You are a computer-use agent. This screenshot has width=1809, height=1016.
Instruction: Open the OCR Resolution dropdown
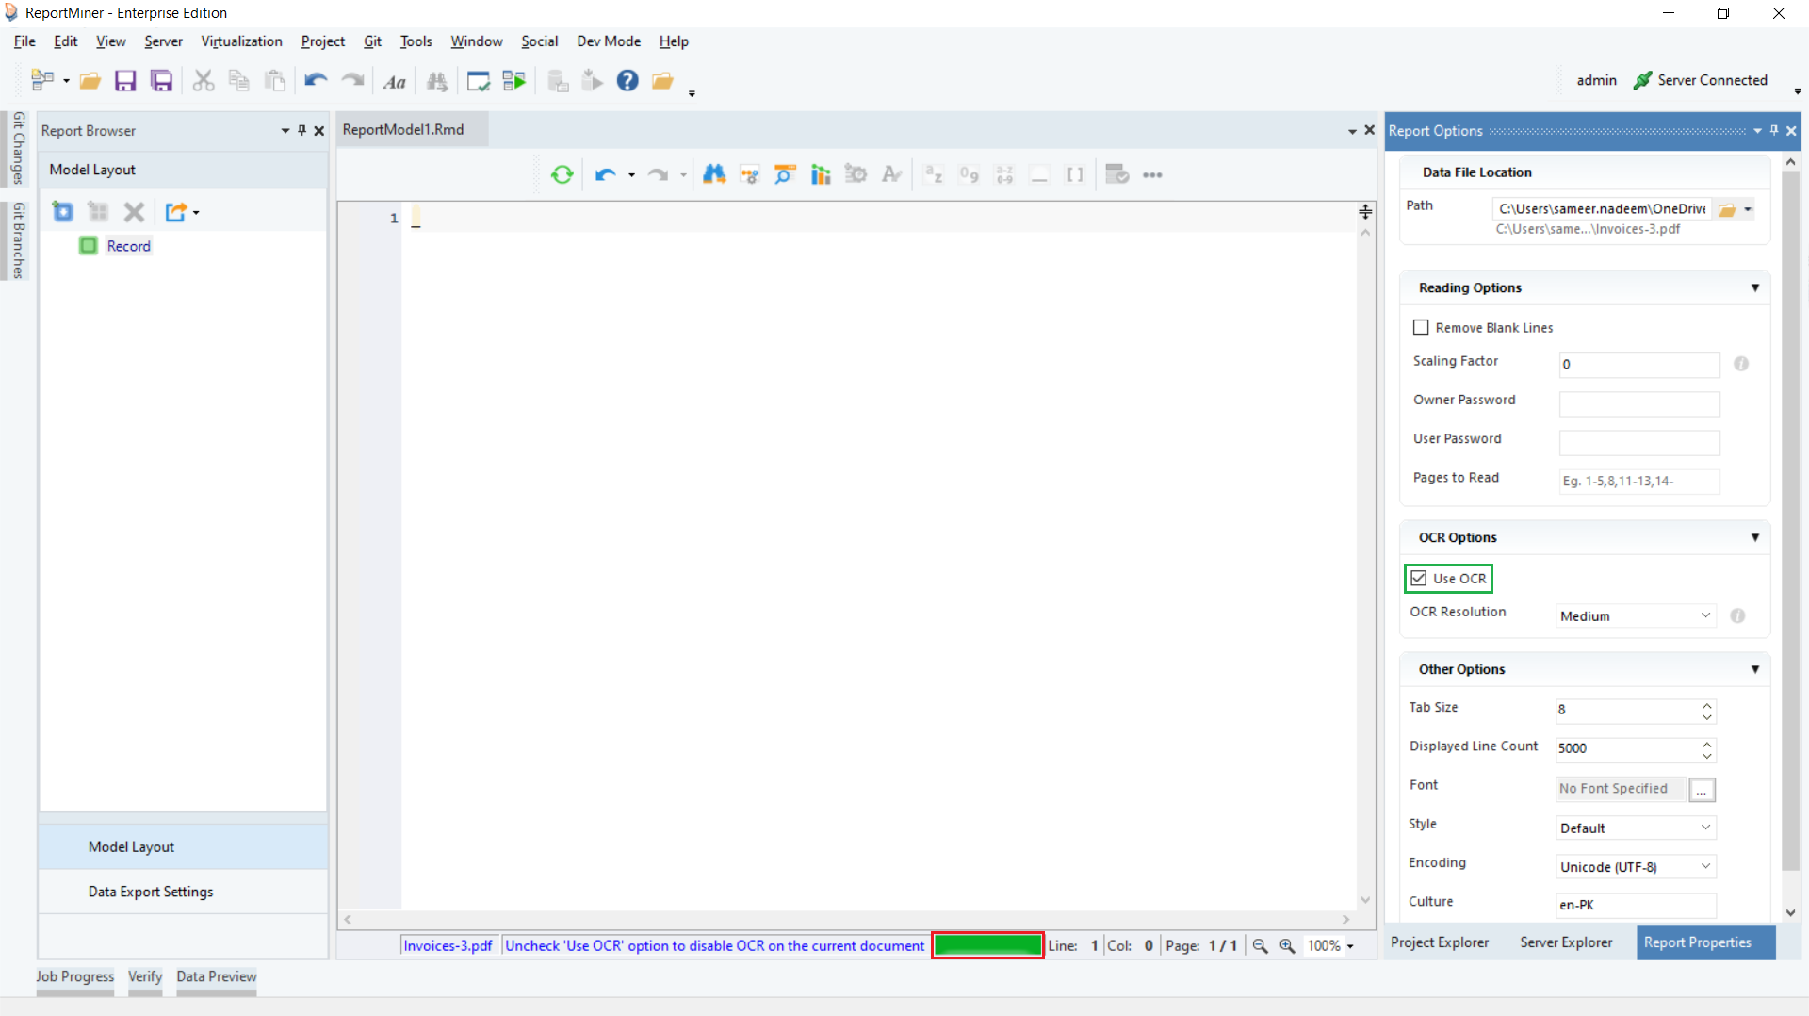(x=1635, y=615)
